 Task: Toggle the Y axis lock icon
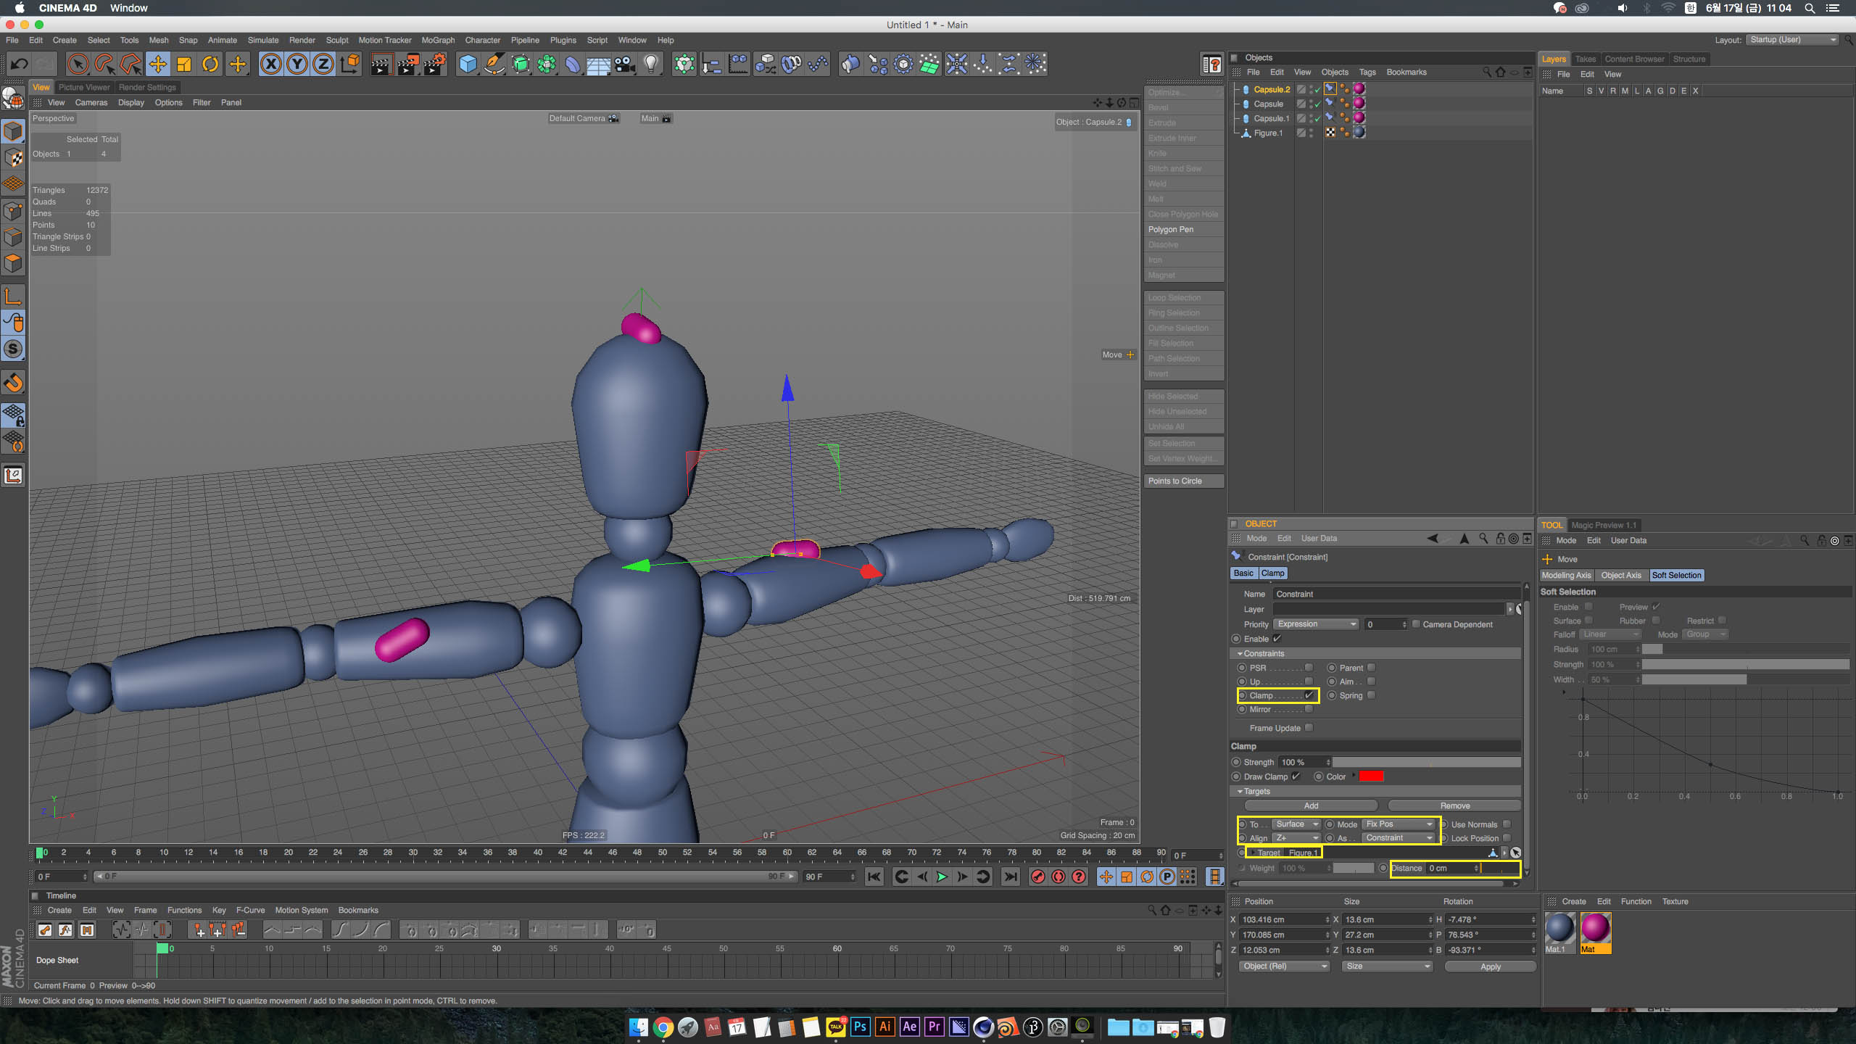tap(297, 65)
